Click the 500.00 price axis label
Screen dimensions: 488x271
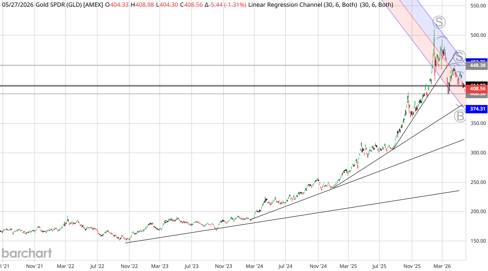pyautogui.click(x=478, y=35)
